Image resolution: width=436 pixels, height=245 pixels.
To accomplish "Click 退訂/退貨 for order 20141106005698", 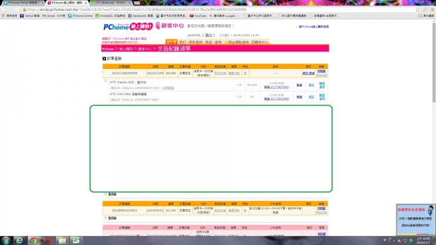I will tap(308, 73).
